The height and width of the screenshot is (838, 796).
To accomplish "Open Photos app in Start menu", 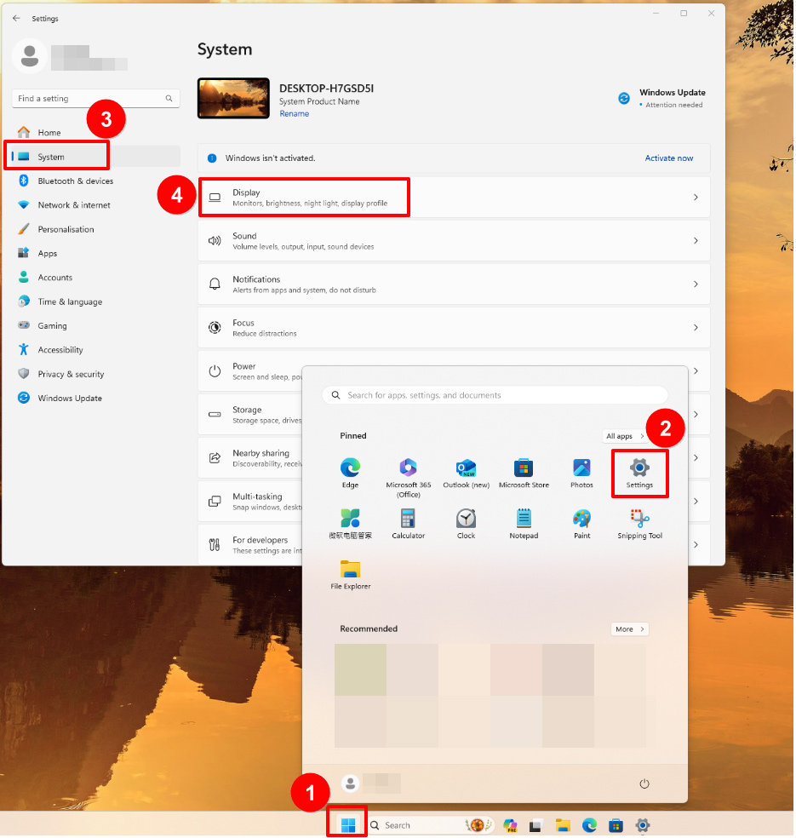I will pyautogui.click(x=582, y=474).
